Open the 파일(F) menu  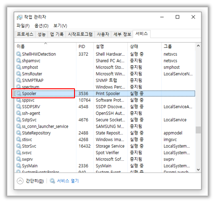click(x=23, y=26)
